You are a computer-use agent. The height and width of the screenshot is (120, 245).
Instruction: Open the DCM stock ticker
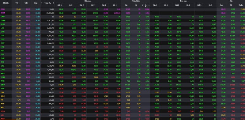point(3,13)
